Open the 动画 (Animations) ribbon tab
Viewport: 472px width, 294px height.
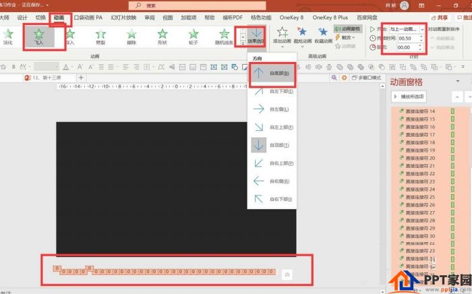coord(61,17)
